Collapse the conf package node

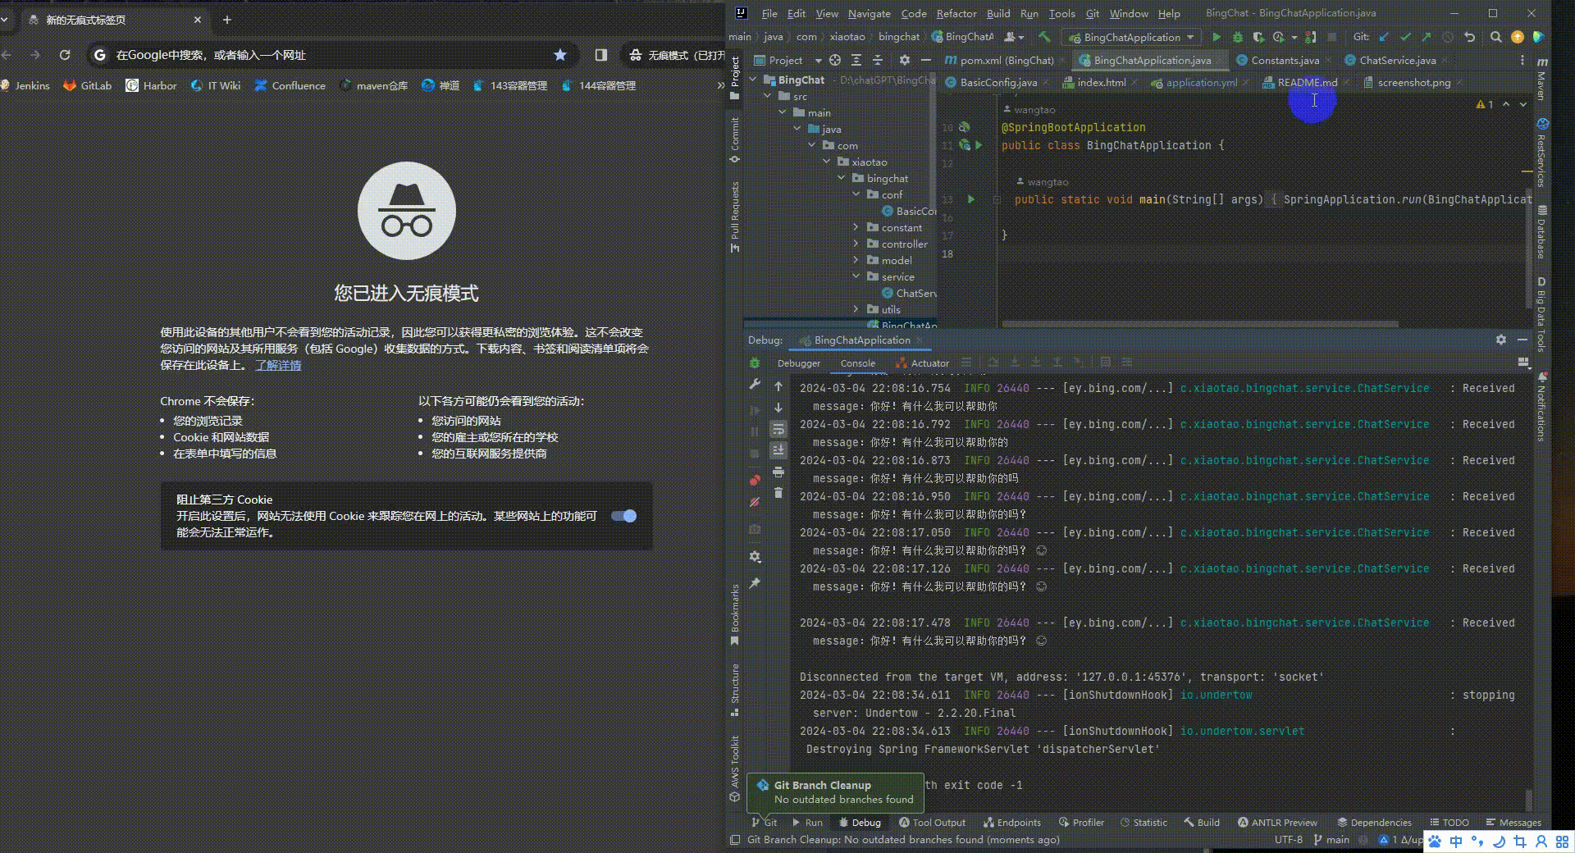[856, 194]
